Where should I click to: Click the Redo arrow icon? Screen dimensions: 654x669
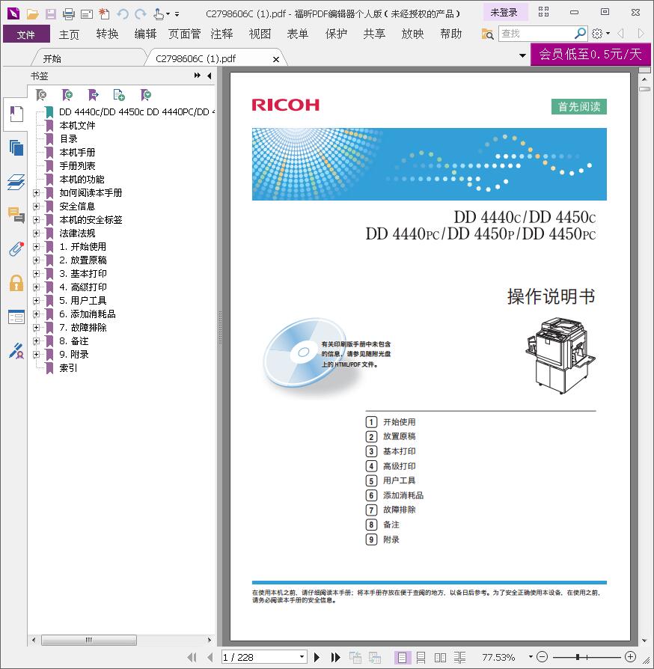pos(141,14)
